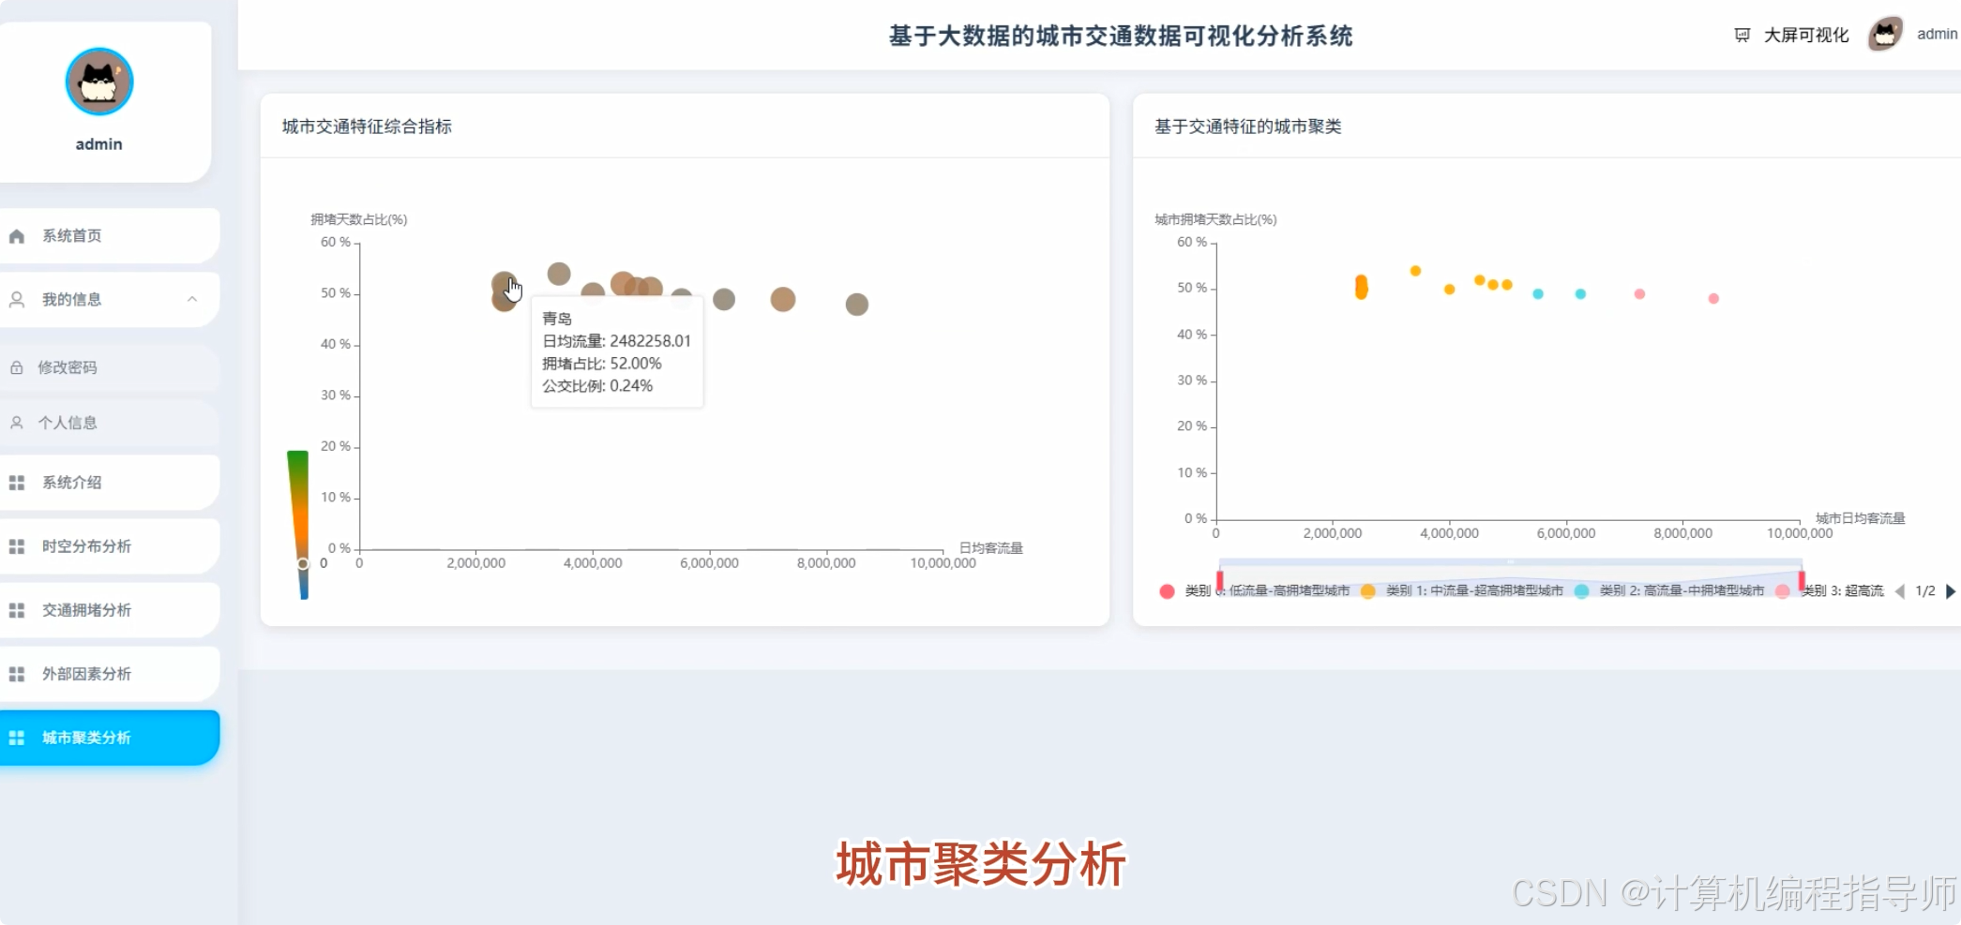Viewport: 1961px width, 925px height.
Task: Select the 个人信息 person icon
Action: [15, 423]
